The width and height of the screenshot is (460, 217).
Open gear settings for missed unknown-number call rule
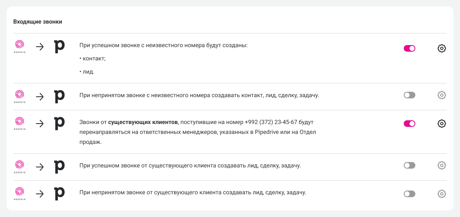441,95
